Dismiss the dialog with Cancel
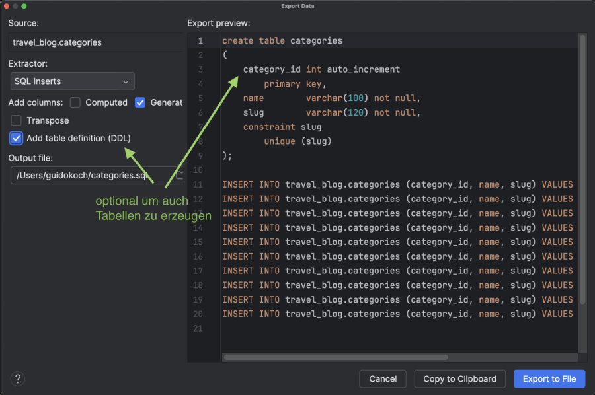The image size is (595, 395). click(x=383, y=378)
